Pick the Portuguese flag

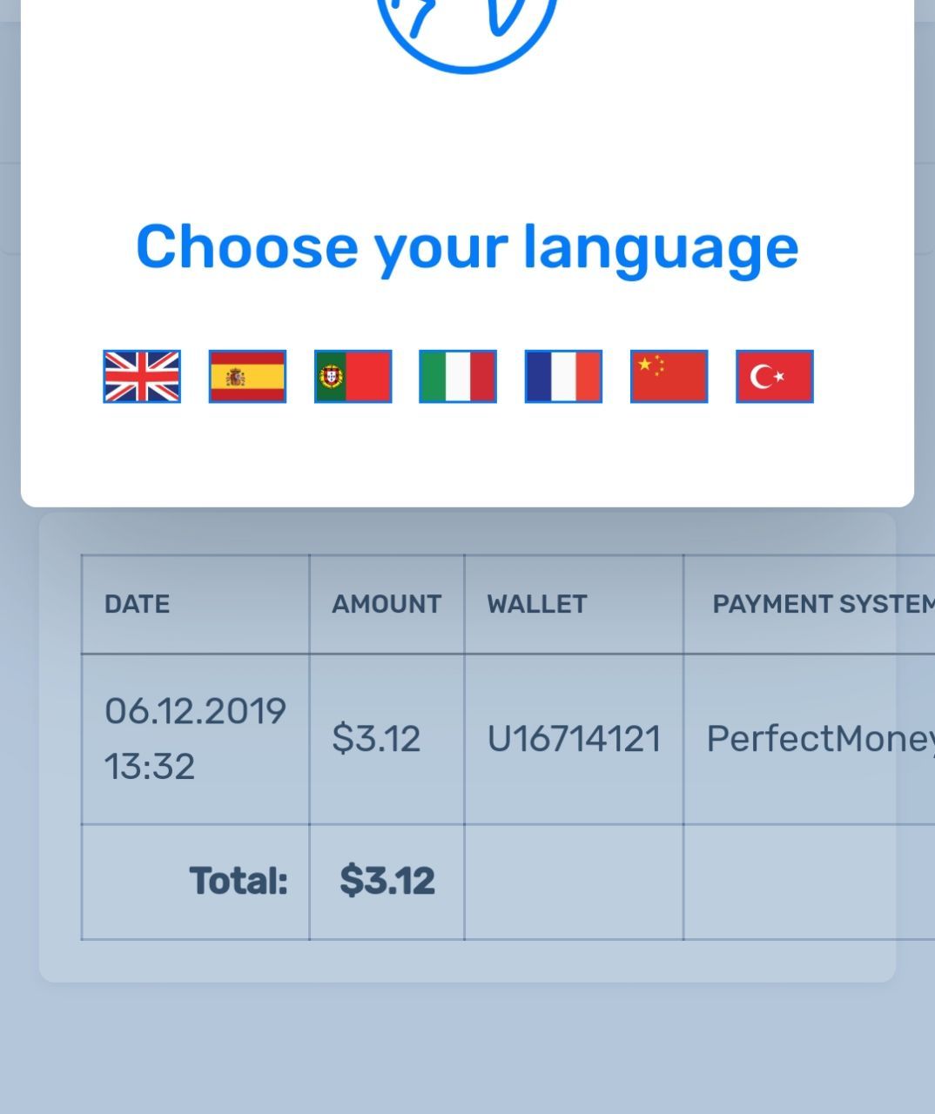pos(353,377)
